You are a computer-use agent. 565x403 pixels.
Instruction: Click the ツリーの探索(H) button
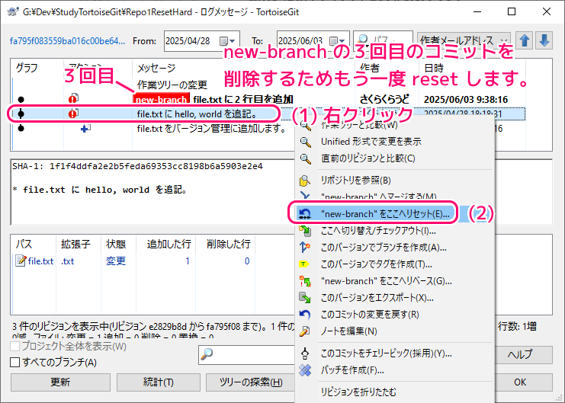coord(251,382)
